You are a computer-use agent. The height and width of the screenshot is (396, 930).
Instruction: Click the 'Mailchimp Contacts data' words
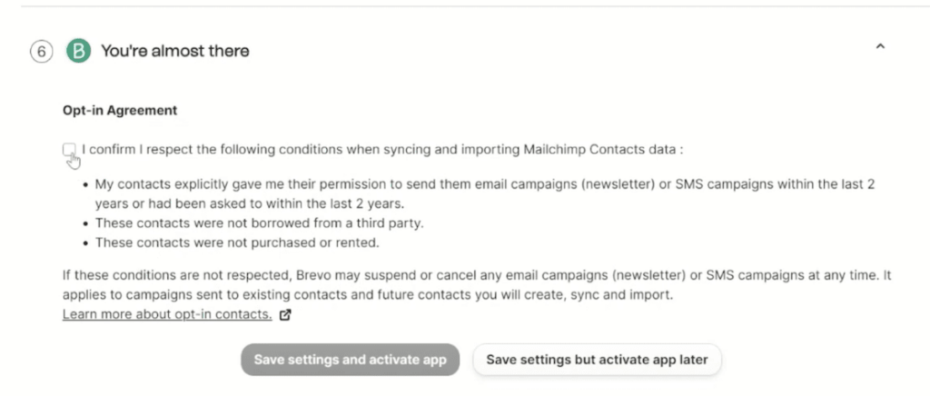pos(599,149)
